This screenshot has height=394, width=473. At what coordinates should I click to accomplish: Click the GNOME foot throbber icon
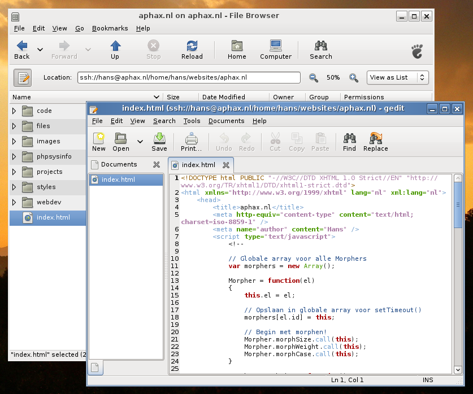coord(418,51)
